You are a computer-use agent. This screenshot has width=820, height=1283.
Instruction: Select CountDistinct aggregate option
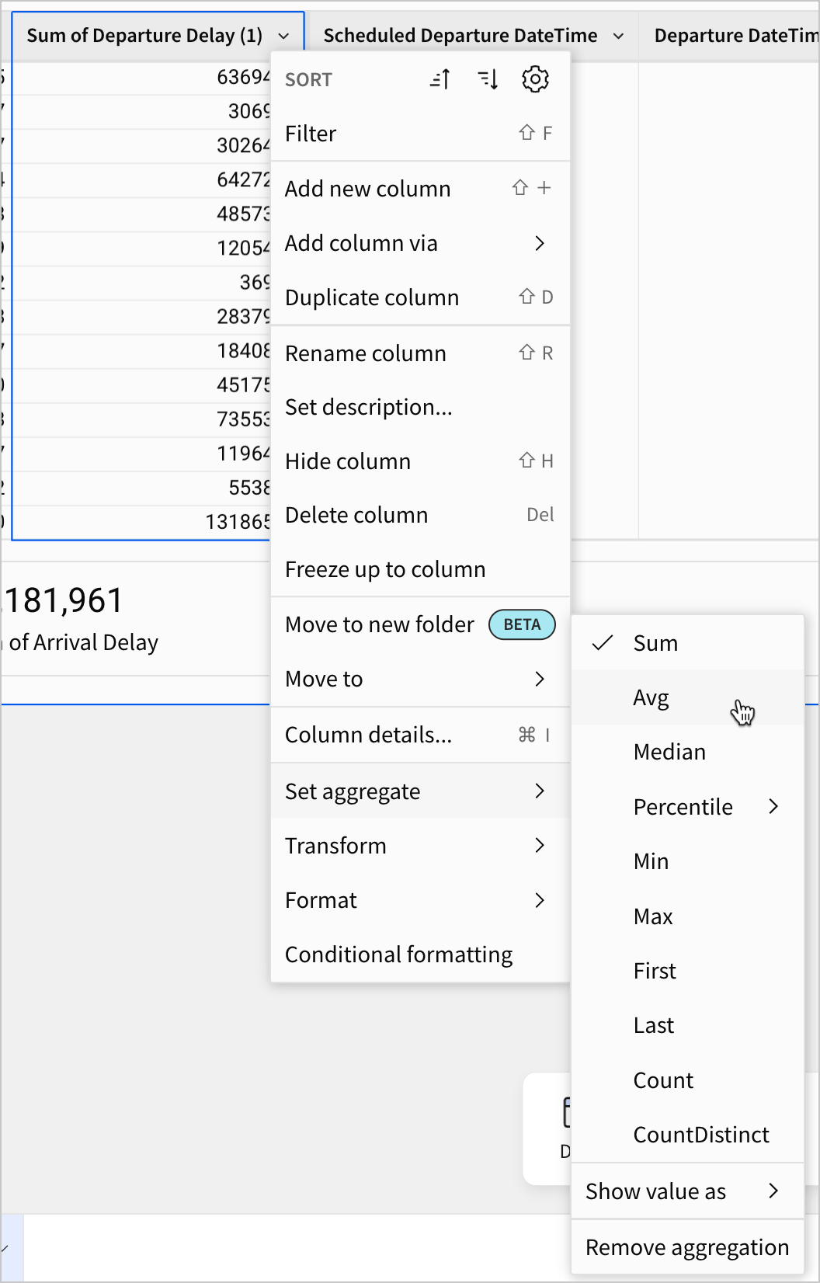[x=701, y=1135]
